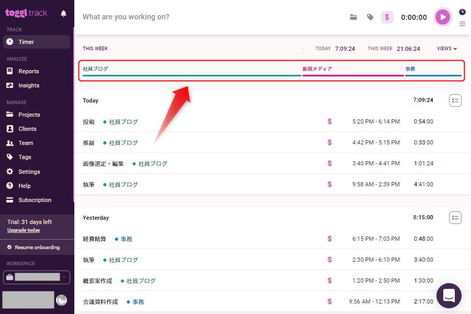The height and width of the screenshot is (314, 471).
Task: Start the timer with play button
Action: click(443, 17)
